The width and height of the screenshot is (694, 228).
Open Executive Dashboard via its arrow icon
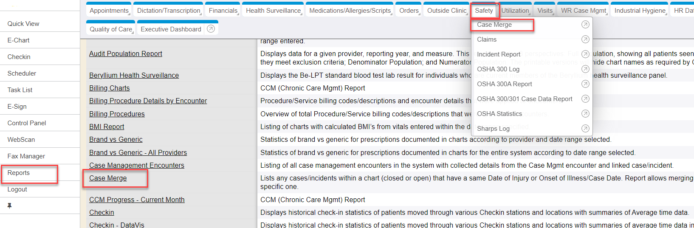[211, 29]
